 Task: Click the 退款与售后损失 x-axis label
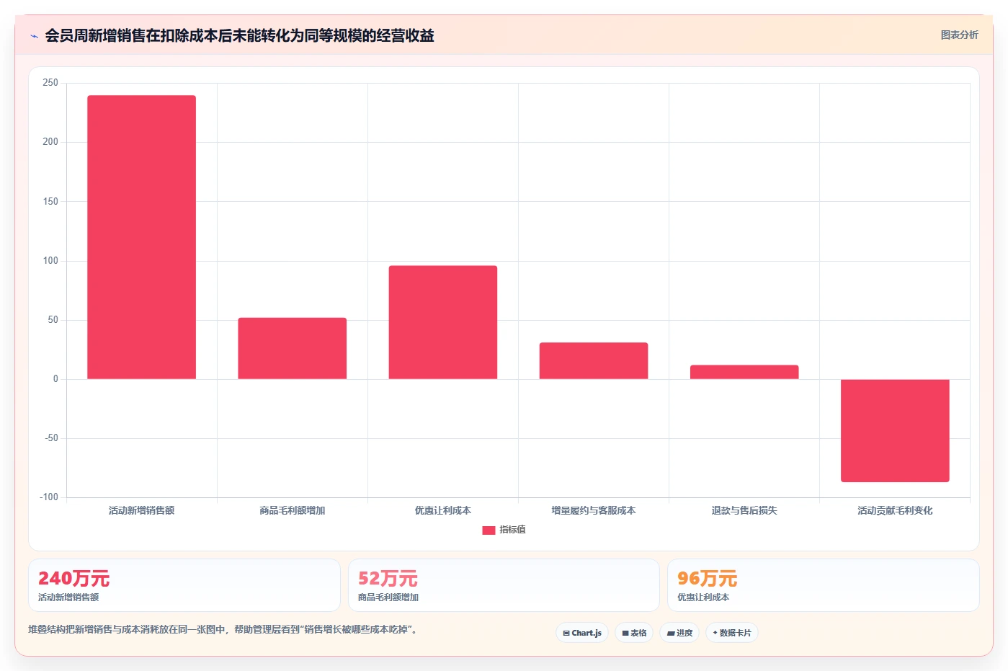[744, 510]
